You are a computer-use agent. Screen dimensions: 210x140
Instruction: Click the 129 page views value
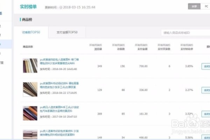(x=100, y=90)
